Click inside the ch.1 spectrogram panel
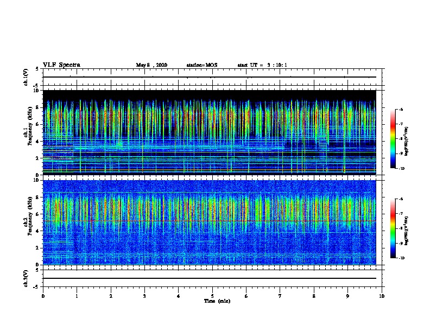The height and width of the screenshot is (332, 430). click(x=210, y=132)
